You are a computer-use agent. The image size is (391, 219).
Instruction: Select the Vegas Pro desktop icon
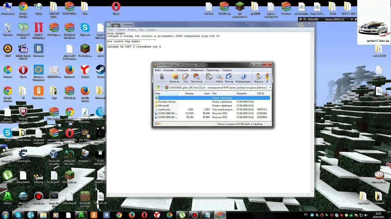click(x=54, y=199)
